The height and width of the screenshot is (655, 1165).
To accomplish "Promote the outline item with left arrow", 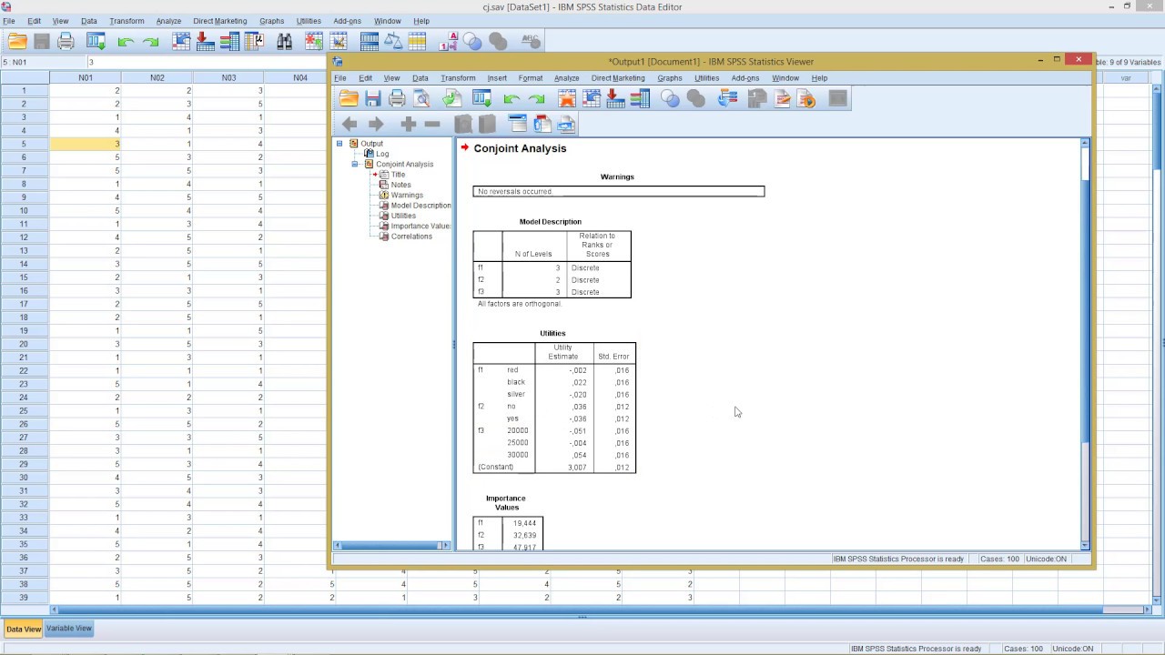I will pyautogui.click(x=349, y=124).
